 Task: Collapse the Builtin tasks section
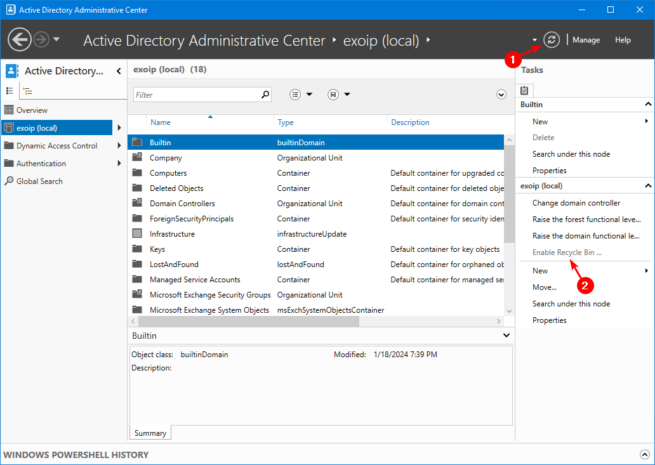pos(647,104)
